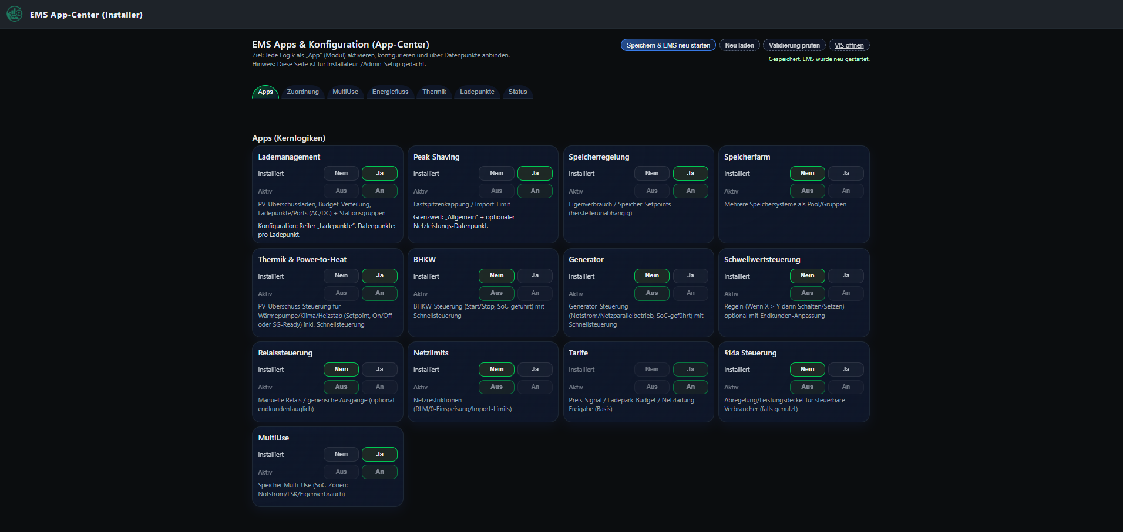Open the MultiUse tab
1123x532 pixels.
click(x=345, y=92)
